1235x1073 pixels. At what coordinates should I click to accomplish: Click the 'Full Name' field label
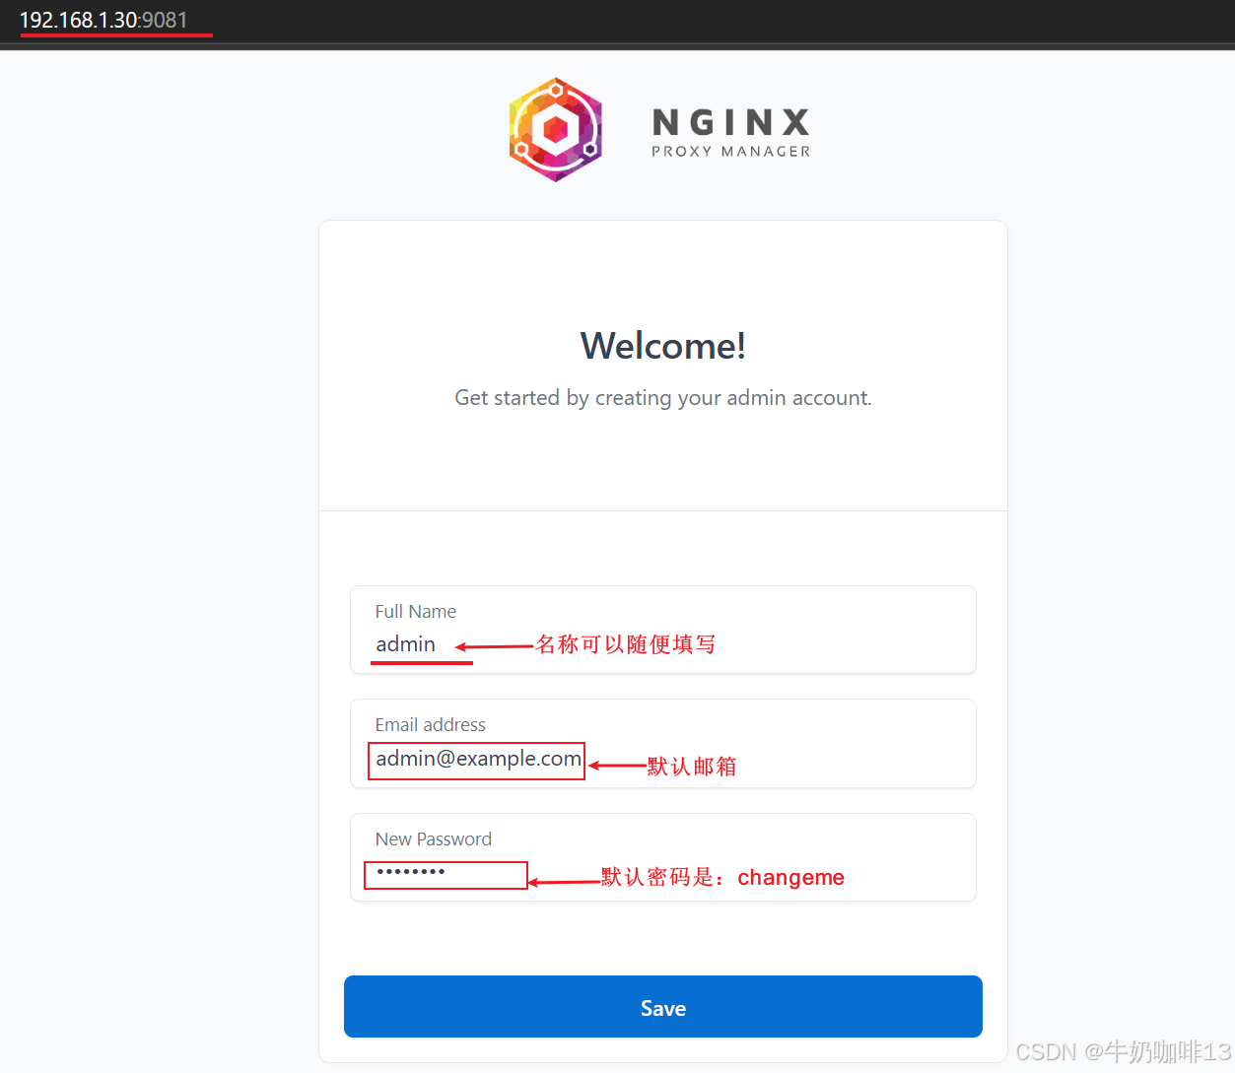tap(416, 612)
